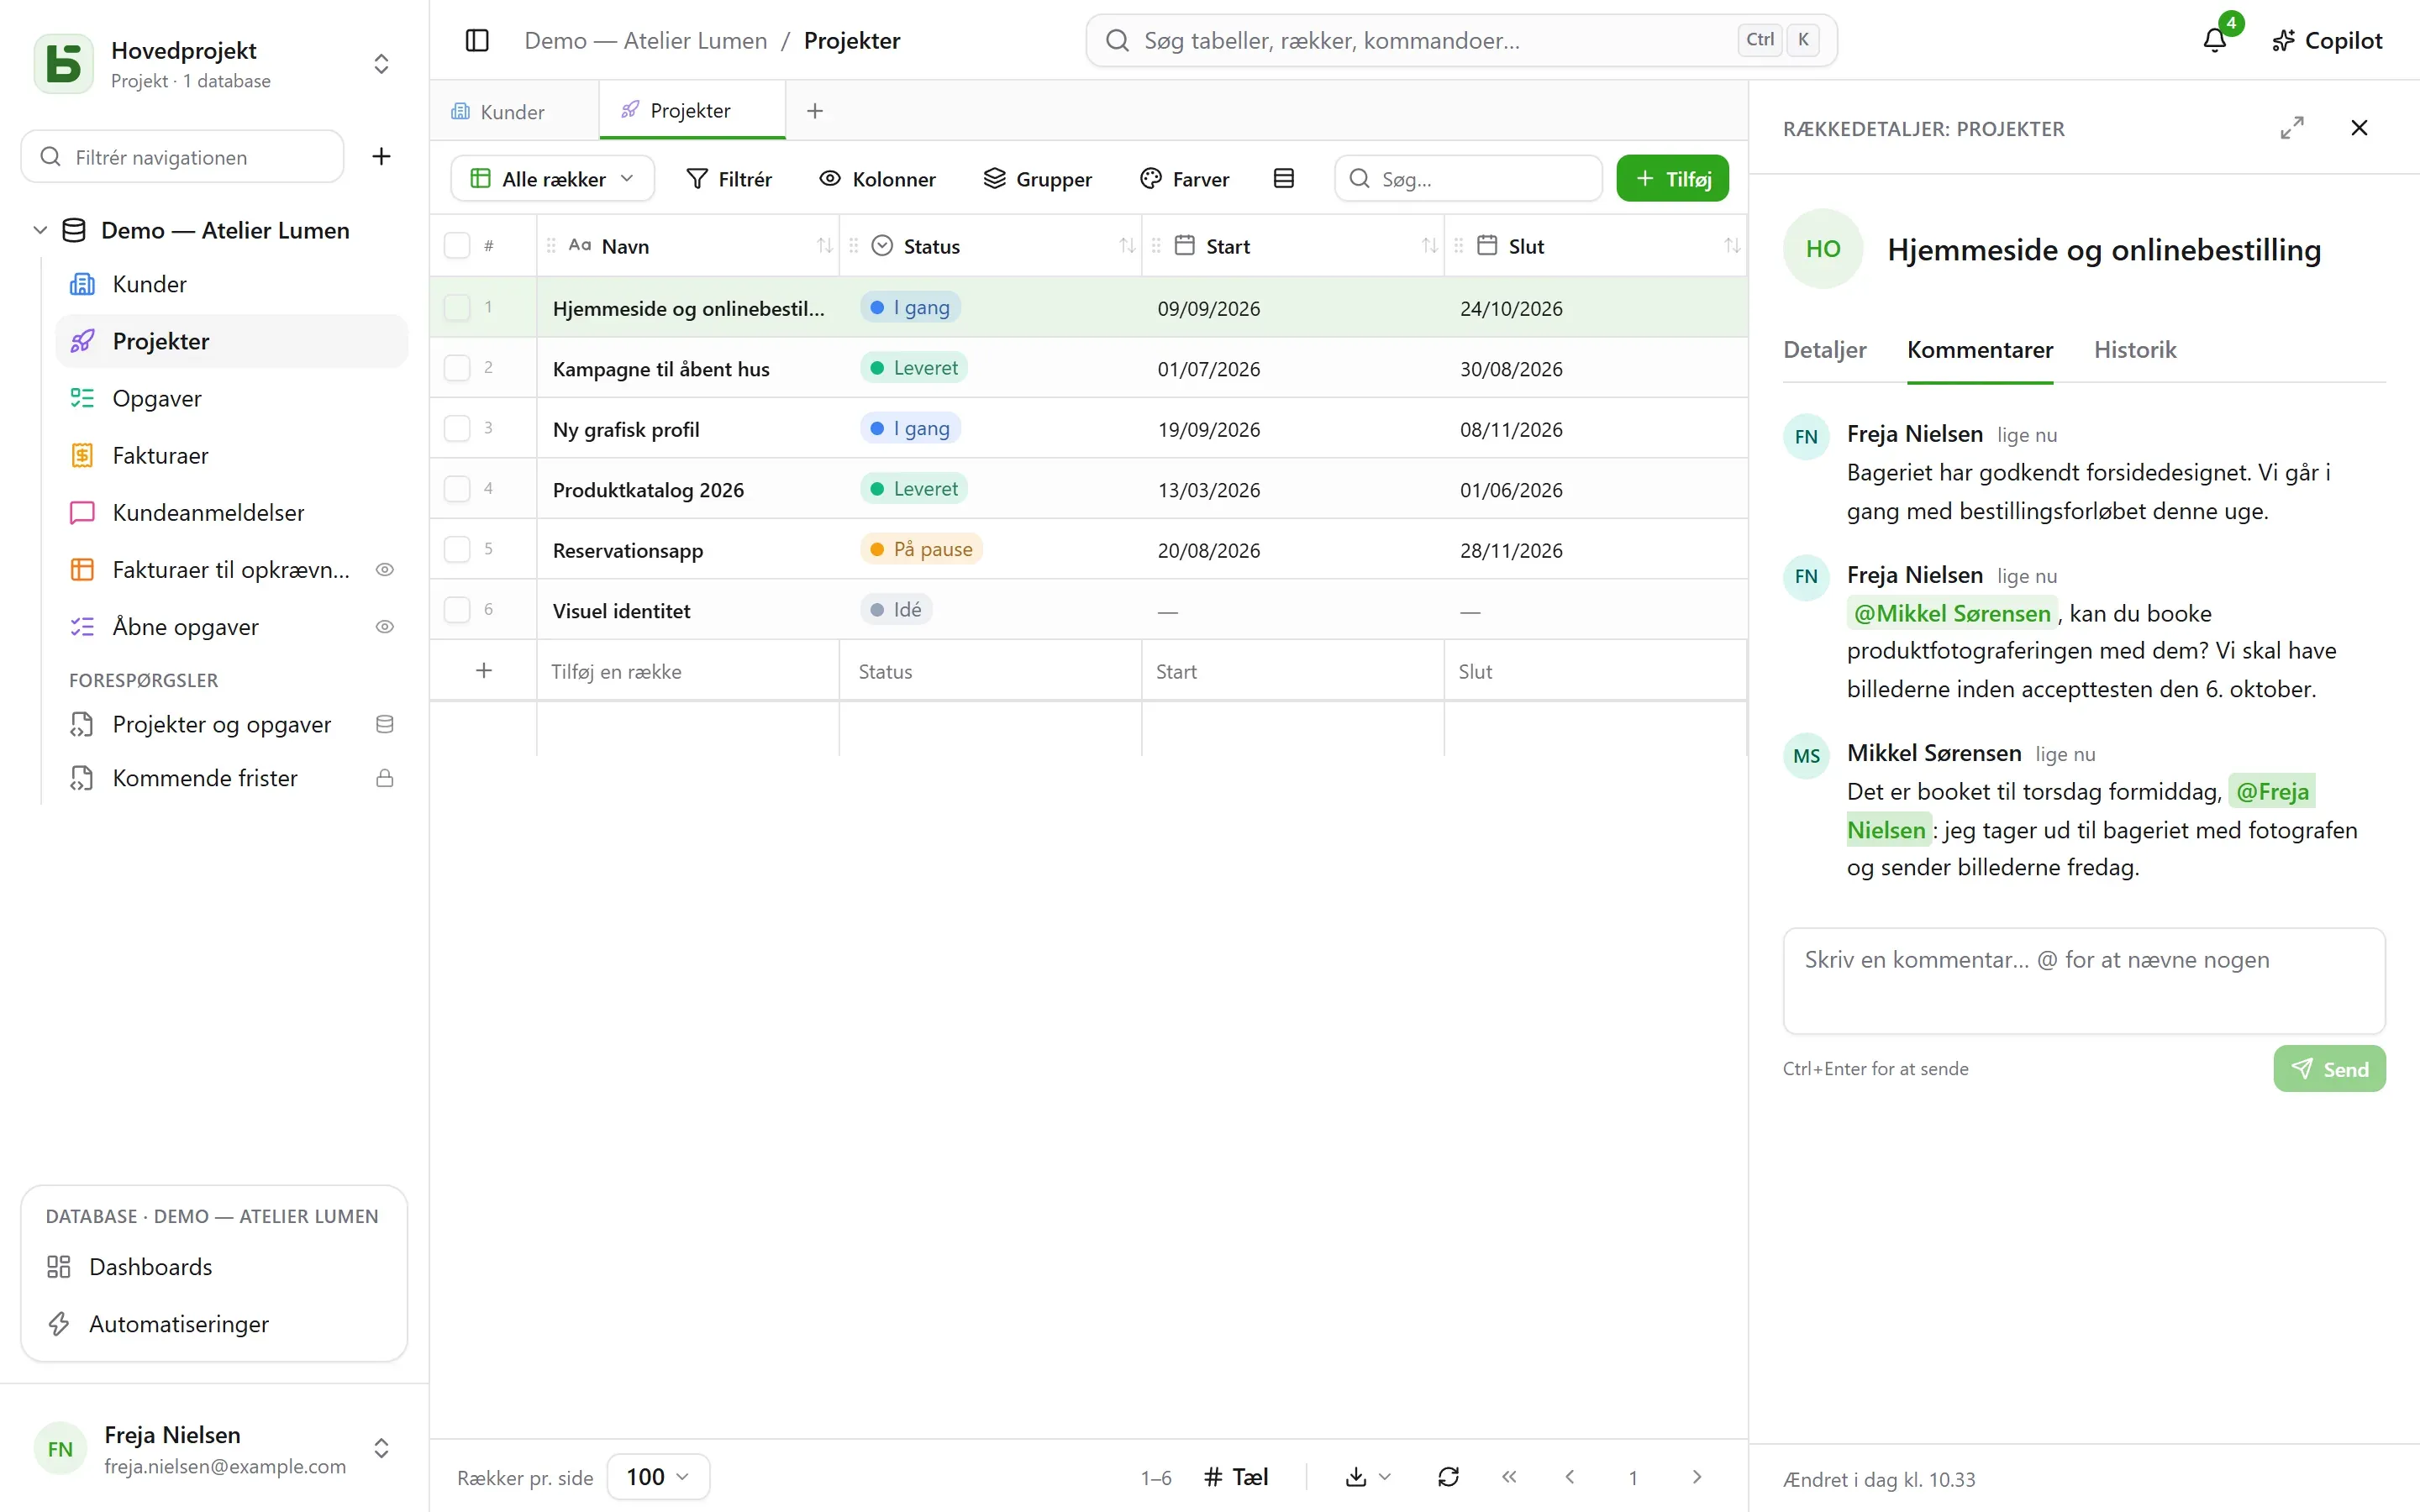This screenshot has width=2420, height=1512.
Task: Toggle the sidebar panel icon
Action: tap(477, 40)
